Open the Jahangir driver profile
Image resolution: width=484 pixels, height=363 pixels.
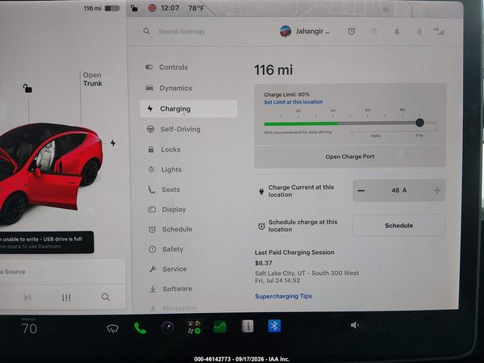pos(305,31)
